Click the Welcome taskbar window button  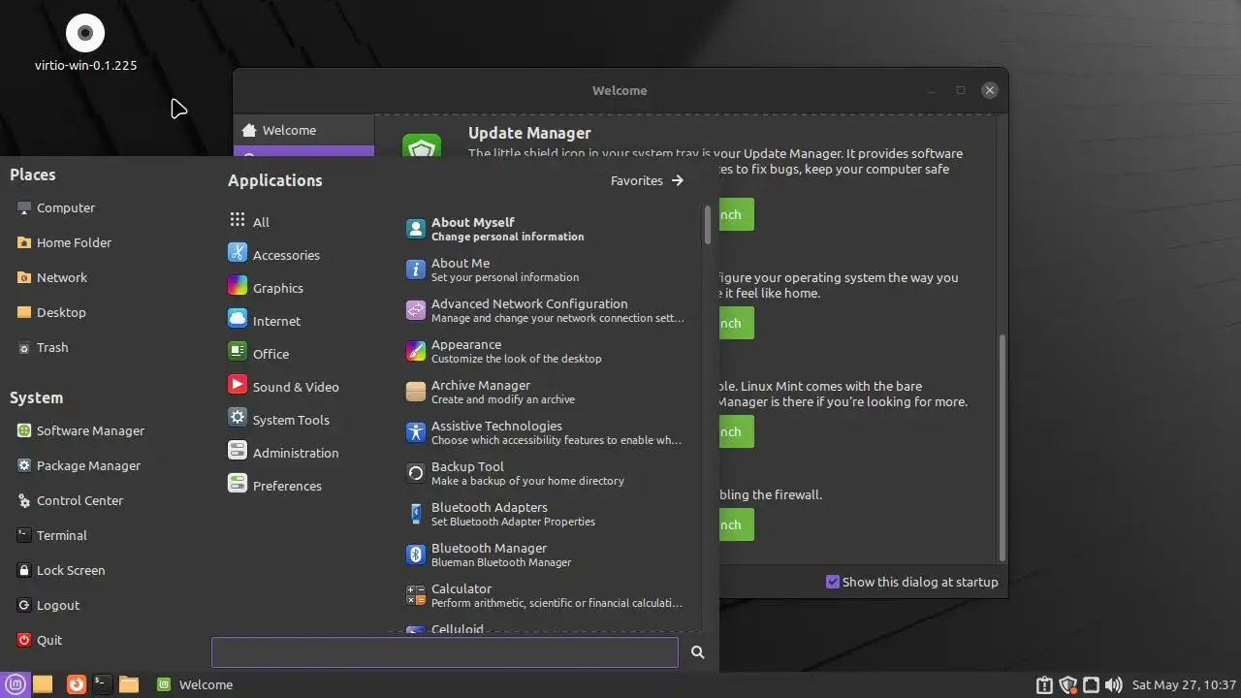195,684
